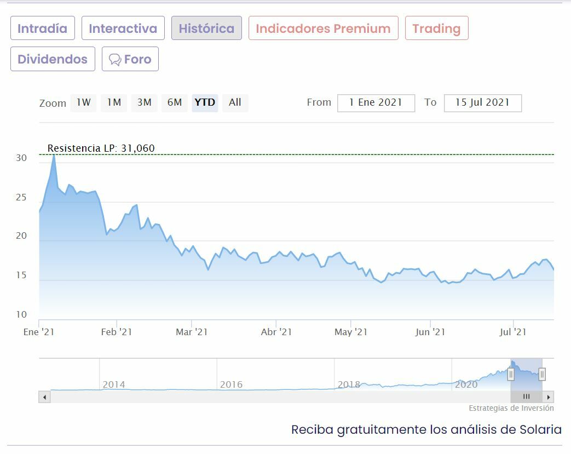Open the Interactiva chart tab

(x=123, y=28)
